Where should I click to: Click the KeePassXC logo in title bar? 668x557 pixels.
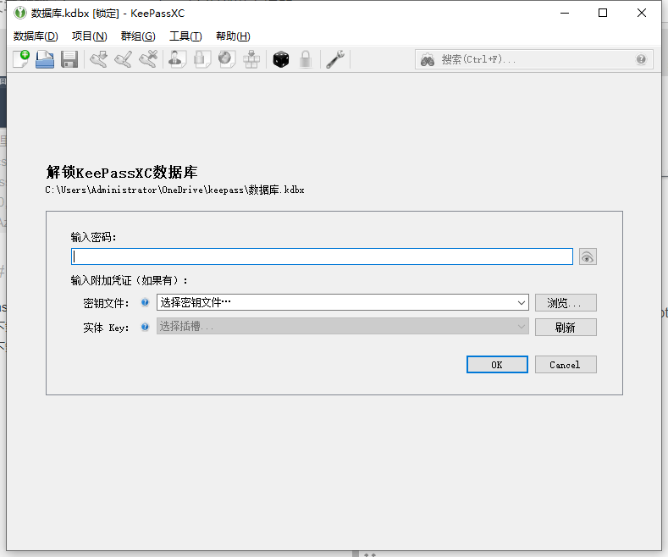[19, 14]
